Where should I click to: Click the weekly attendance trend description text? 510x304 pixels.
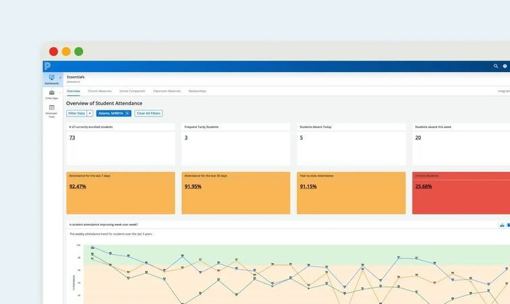[111, 234]
